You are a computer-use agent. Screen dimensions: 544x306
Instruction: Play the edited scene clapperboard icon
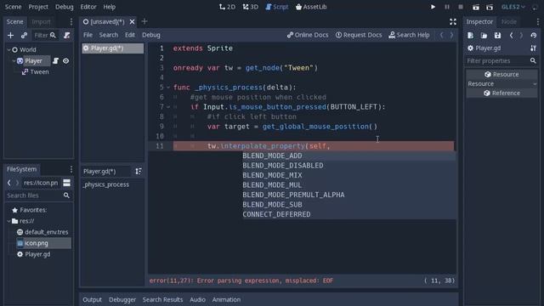pos(476,7)
